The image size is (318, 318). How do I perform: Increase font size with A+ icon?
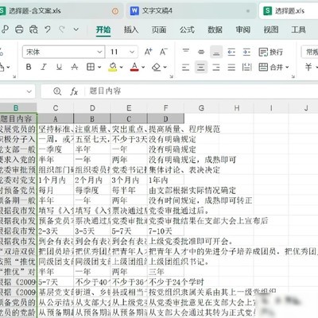[x=148, y=52]
